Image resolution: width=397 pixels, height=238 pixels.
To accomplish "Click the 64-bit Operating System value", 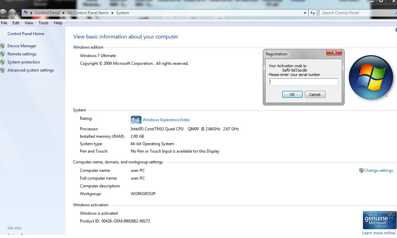I will [152, 144].
